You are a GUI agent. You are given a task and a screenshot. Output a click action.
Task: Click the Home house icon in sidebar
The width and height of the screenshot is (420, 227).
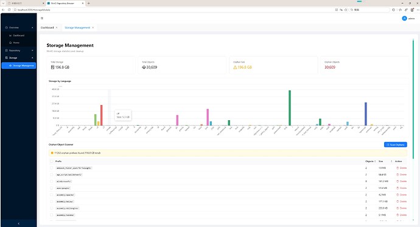(10, 42)
